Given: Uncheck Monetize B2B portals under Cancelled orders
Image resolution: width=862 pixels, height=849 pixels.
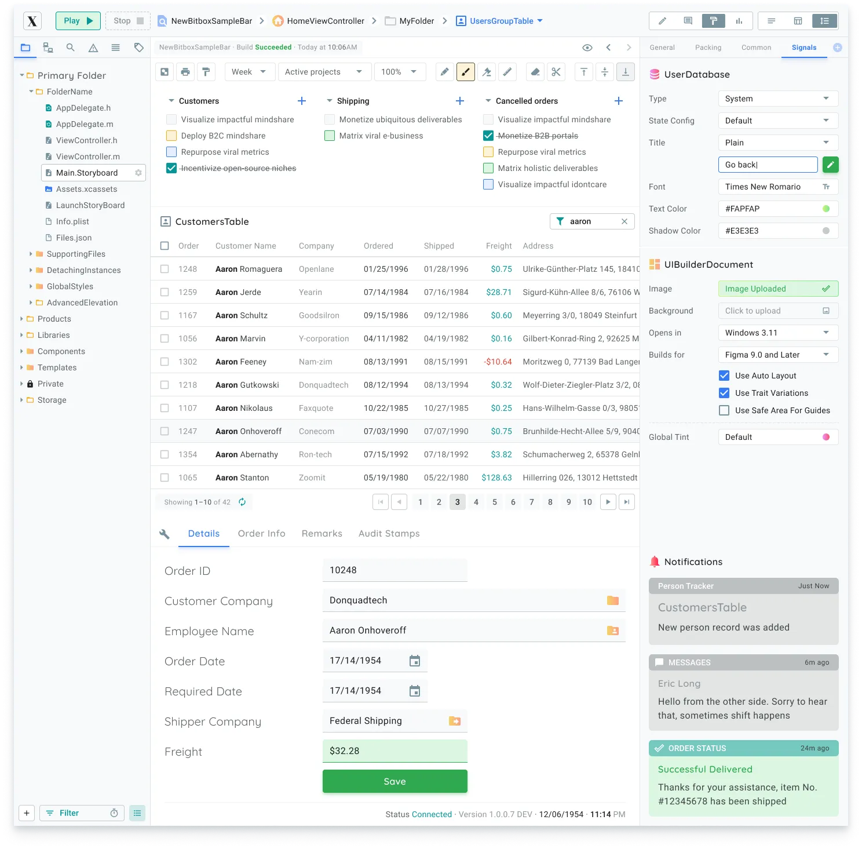Looking at the screenshot, I should pos(488,136).
